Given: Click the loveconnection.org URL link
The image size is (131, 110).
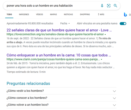Looking at the screenshot, I should [x=55, y=34].
